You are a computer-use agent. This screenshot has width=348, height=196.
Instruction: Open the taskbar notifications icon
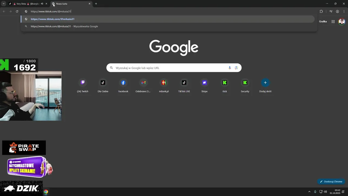coord(343,192)
